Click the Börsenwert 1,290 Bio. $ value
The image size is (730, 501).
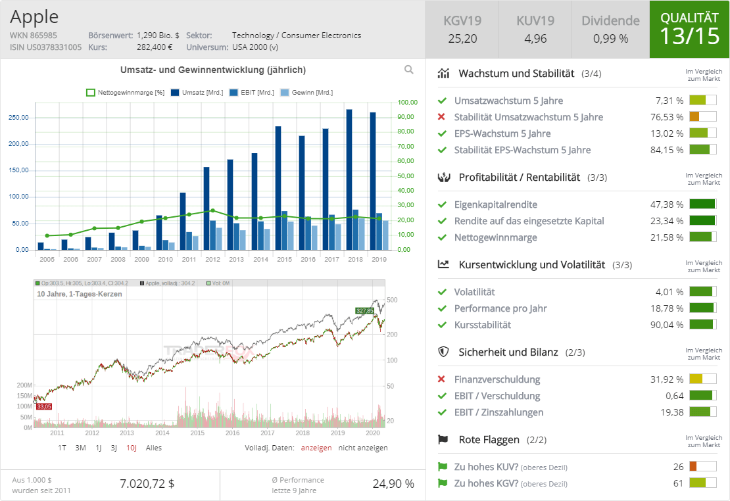click(158, 36)
